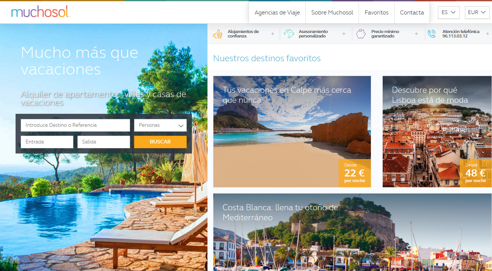The height and width of the screenshot is (271, 492).
Task: Go to Favoritos in the navigation
Action: click(377, 13)
